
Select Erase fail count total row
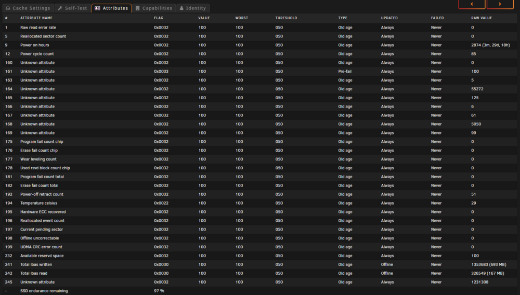tap(260, 185)
